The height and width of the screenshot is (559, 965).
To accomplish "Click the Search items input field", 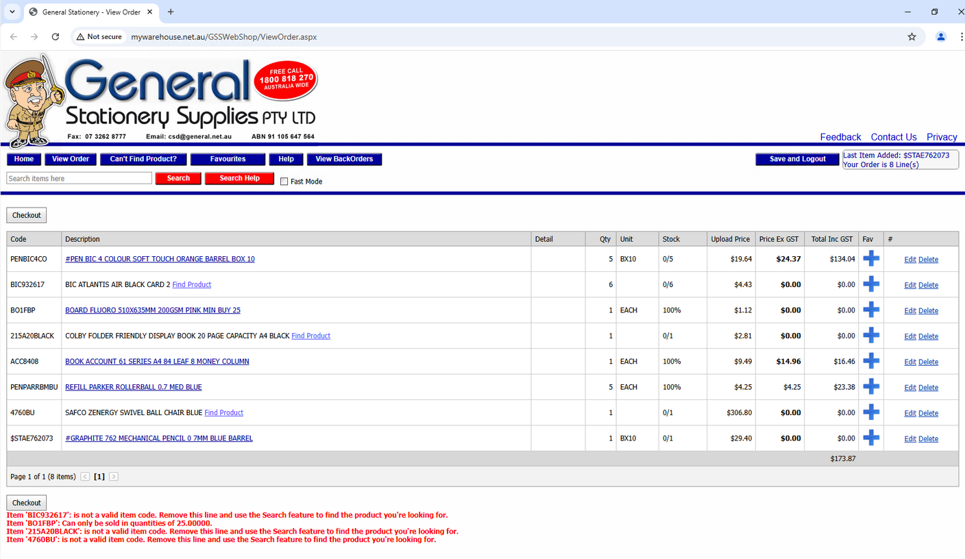I will tap(79, 178).
